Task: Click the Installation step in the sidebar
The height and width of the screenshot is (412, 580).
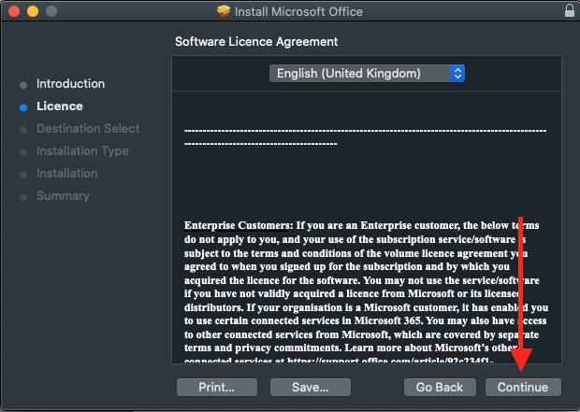Action: [x=66, y=174]
